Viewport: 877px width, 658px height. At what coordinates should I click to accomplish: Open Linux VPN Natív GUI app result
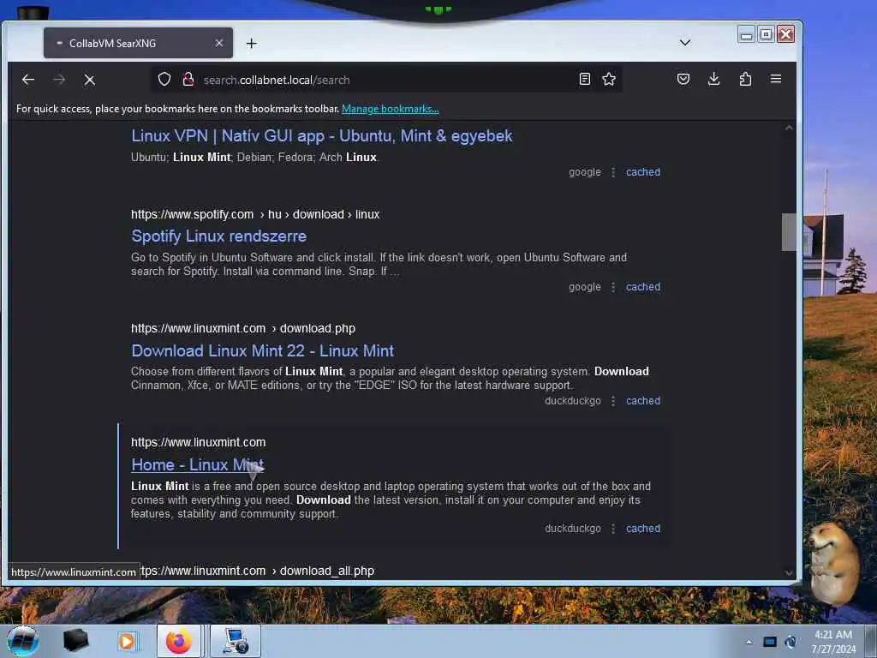(322, 136)
